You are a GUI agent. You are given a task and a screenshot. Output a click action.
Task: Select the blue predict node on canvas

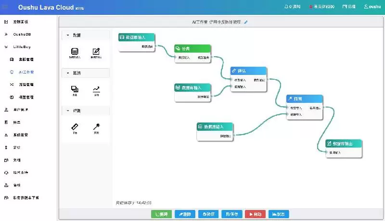point(305,98)
